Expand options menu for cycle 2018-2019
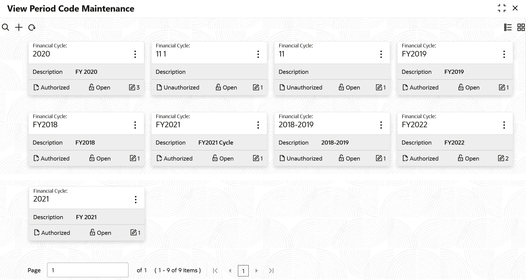The image size is (526, 280). tap(381, 125)
